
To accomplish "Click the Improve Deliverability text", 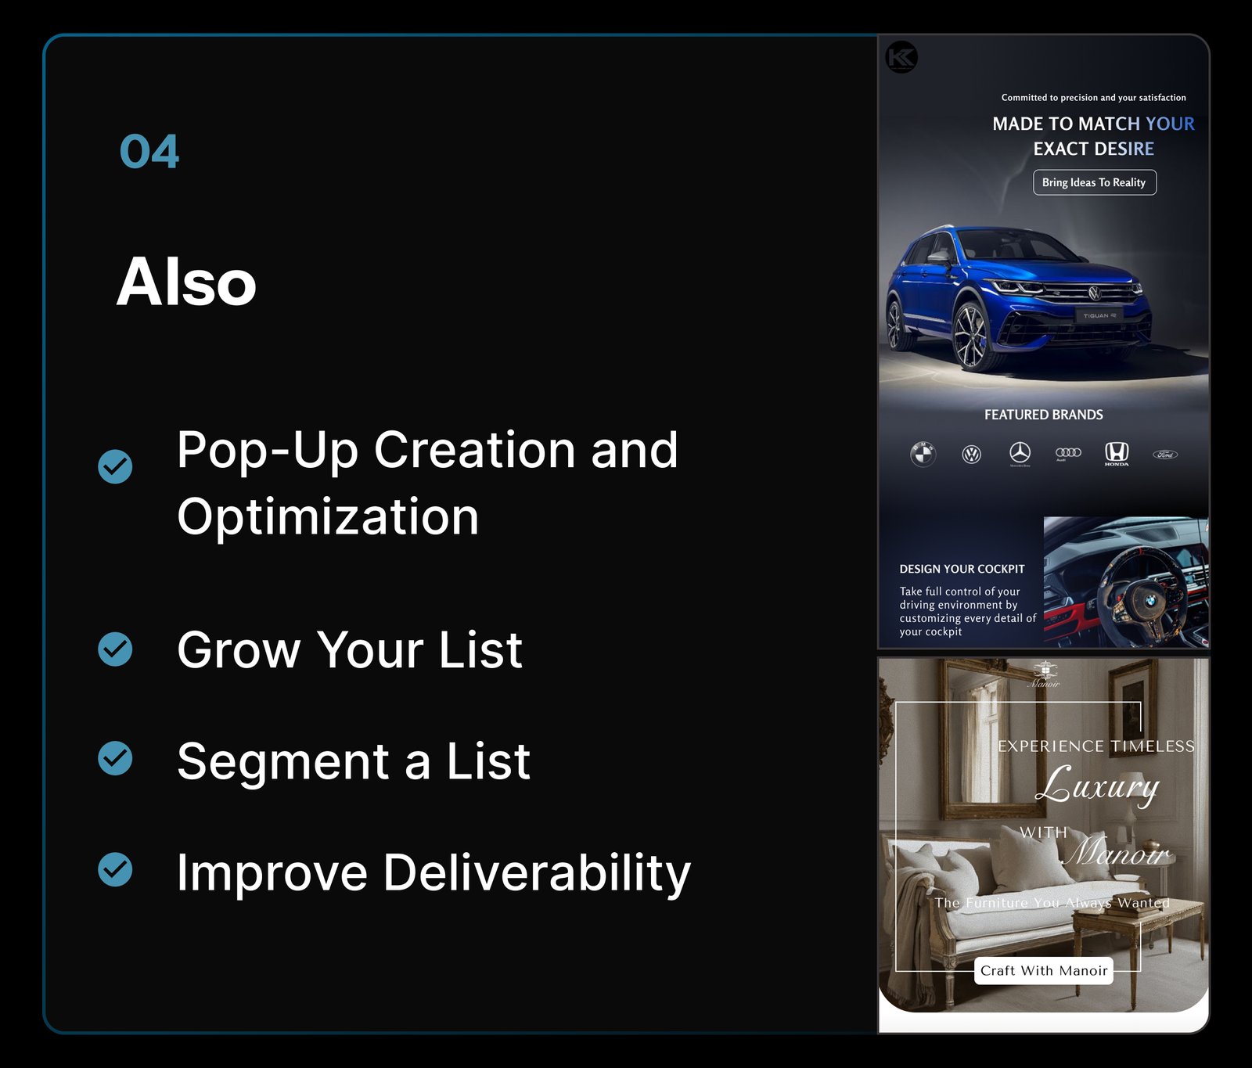I will [x=434, y=872].
